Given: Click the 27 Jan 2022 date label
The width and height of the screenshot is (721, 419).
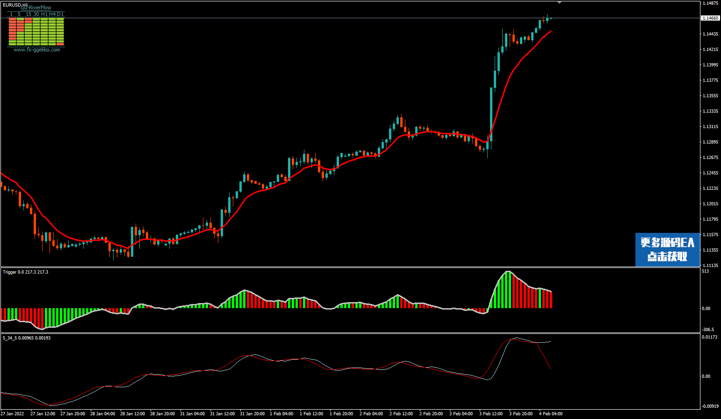Looking at the screenshot, I should pyautogui.click(x=13, y=414).
